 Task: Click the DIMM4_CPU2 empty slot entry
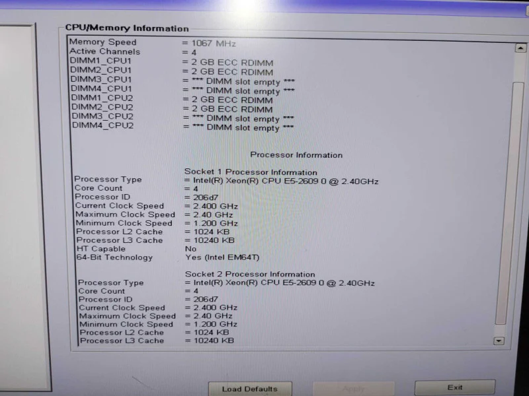pyautogui.click(x=183, y=127)
